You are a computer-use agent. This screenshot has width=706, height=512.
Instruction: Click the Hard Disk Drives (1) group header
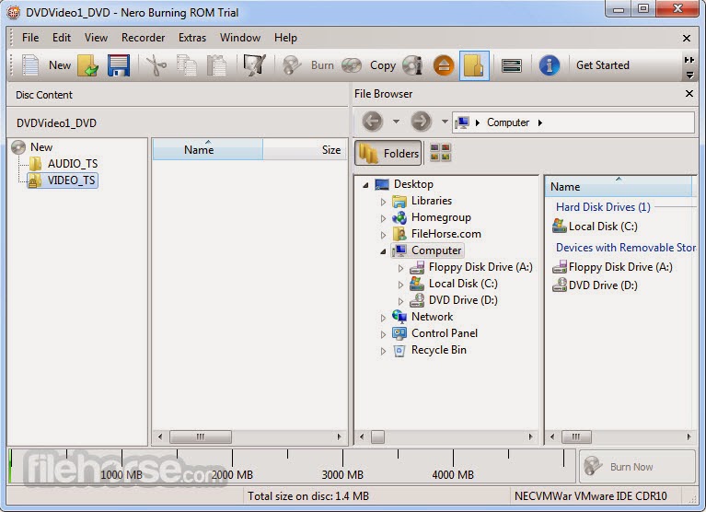tap(603, 207)
